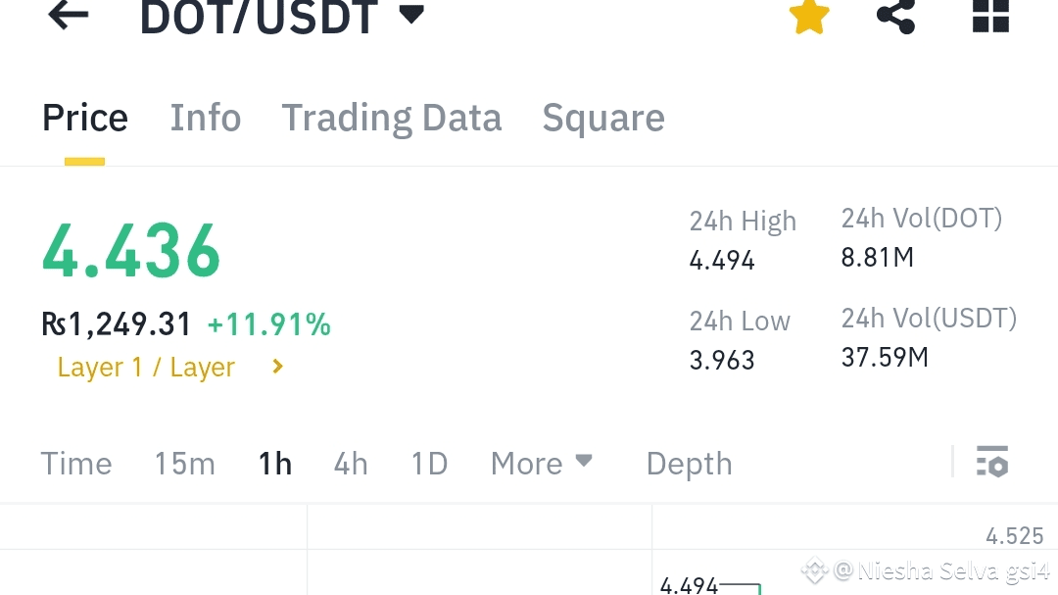Viewport: 1058px width, 595px height.
Task: Go back using the arrow icon
Action: 69,15
